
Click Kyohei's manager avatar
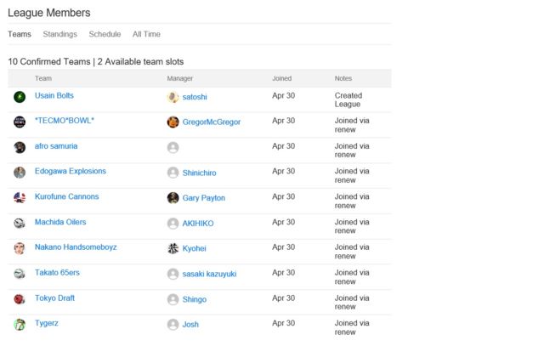click(x=173, y=248)
